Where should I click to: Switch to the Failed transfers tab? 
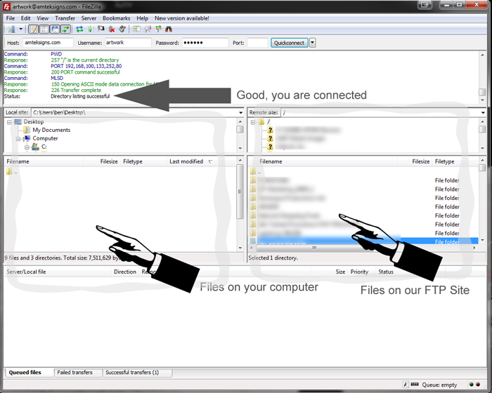click(75, 373)
